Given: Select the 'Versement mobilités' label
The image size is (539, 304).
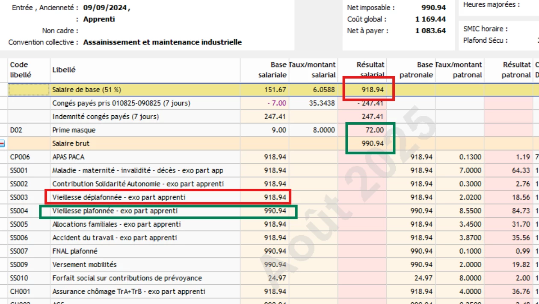Looking at the screenshot, I should tap(84, 264).
